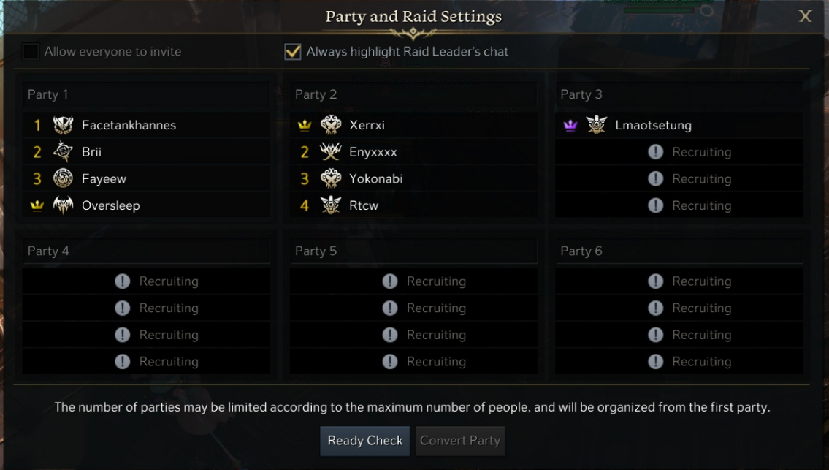Viewport: 829px width, 470px height.
Task: Click the class icon beside Facetankhannes
Action: click(x=64, y=125)
